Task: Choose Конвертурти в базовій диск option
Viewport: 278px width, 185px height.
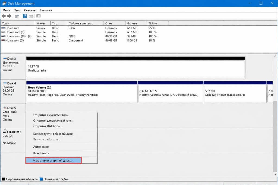Action: pos(53,134)
